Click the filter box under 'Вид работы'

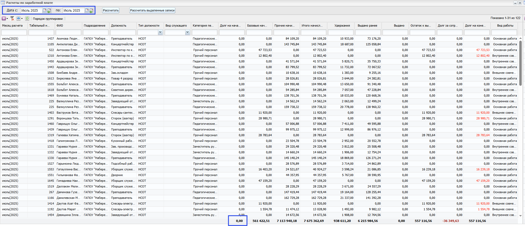pos(504,32)
